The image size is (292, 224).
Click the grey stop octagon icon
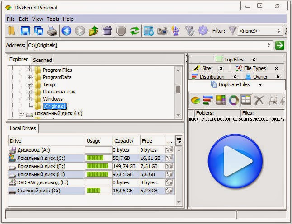[121, 31]
